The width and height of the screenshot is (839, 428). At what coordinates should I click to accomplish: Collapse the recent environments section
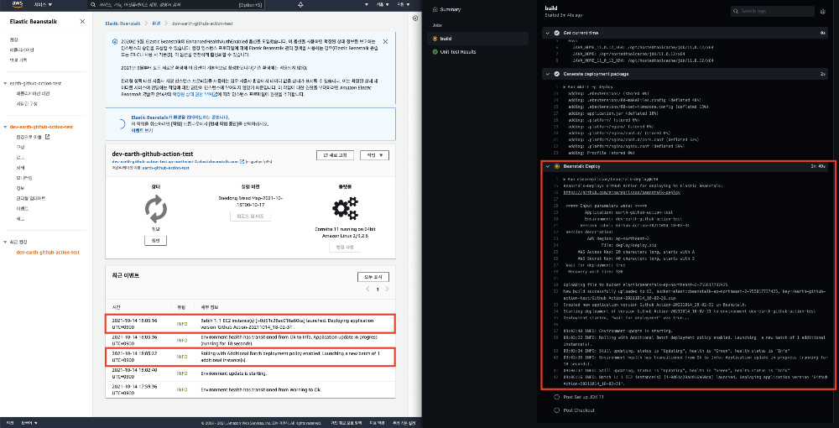[5, 242]
